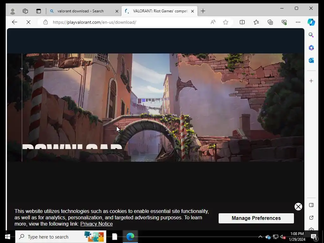This screenshot has width=324, height=243.
Task: Open Collections
Action: click(270, 22)
